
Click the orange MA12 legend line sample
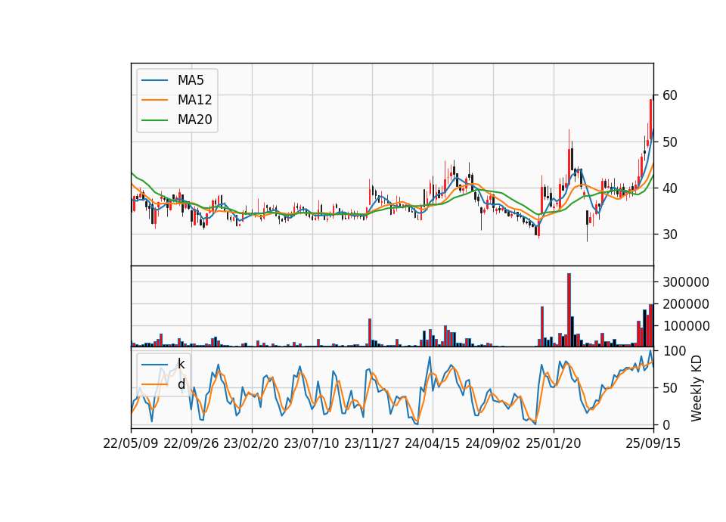[154, 100]
